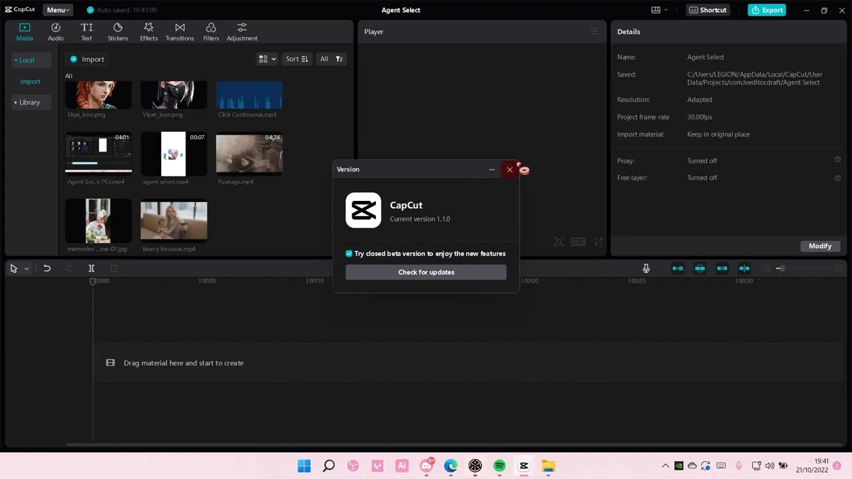Select Import under Local in sidebar
Viewport: 852px width, 479px height.
point(30,81)
